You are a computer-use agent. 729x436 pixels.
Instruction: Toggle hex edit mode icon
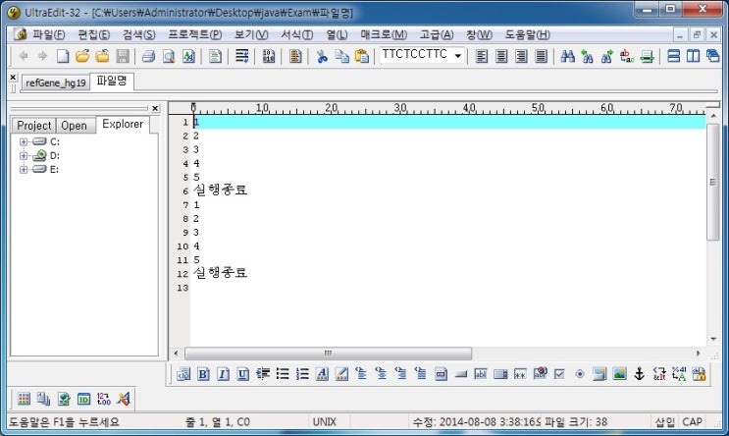[269, 56]
